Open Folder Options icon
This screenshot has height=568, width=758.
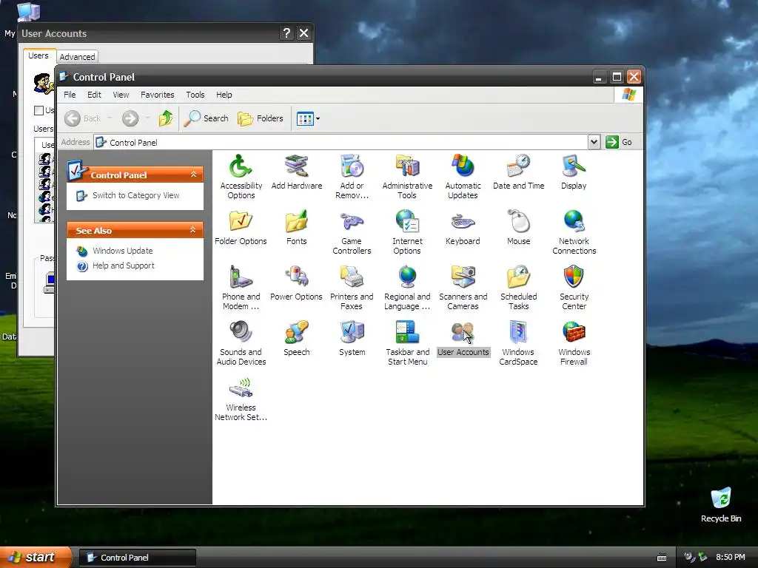[241, 228]
